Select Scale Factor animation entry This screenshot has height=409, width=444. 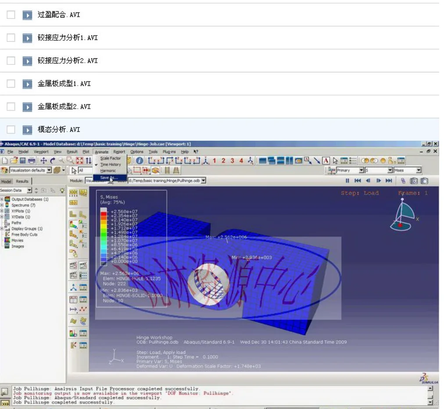(x=111, y=158)
